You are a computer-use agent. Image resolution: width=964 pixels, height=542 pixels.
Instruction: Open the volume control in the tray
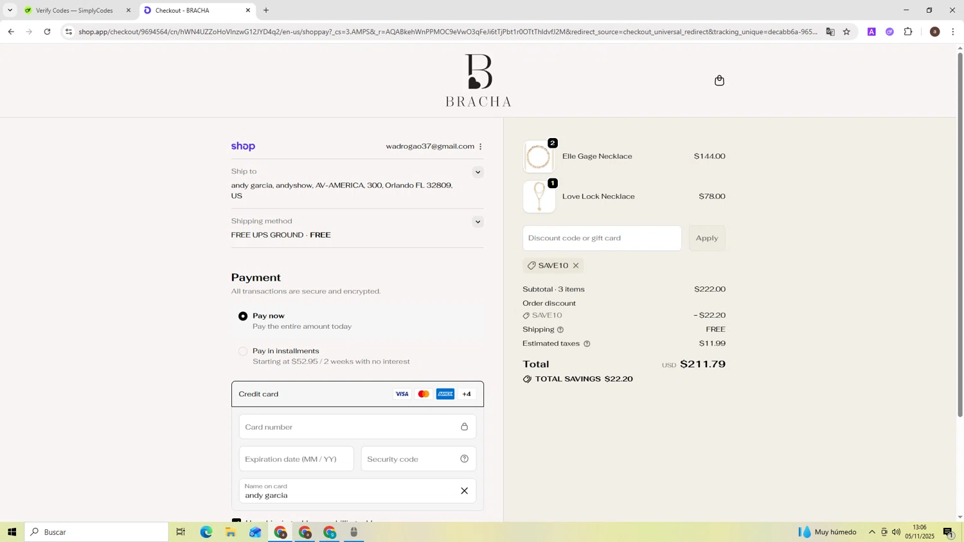coord(896,532)
